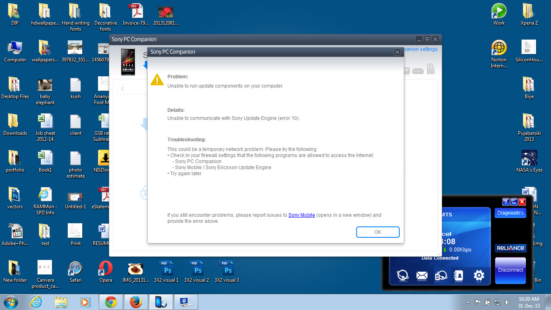The width and height of the screenshot is (551, 310).
Task: Select the Computer desktop icon
Action: click(15, 51)
